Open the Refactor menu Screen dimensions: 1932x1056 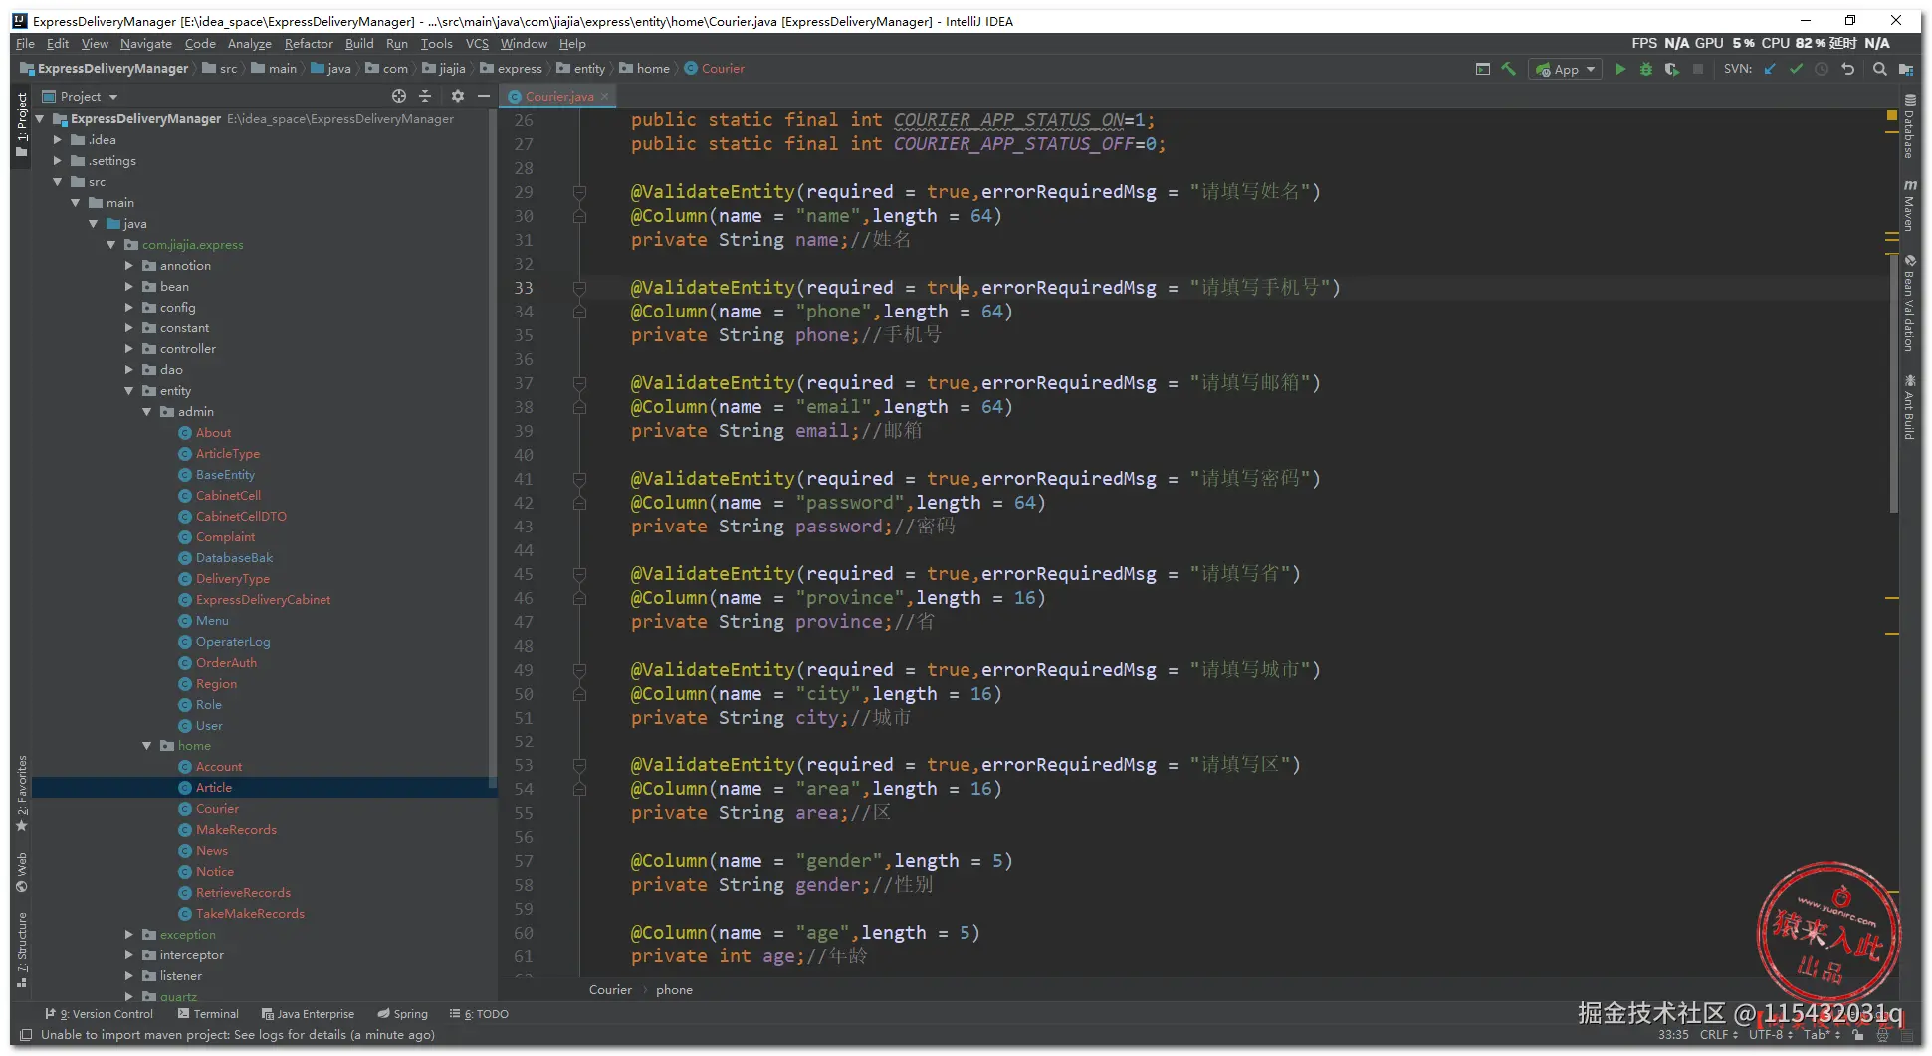[x=309, y=44]
